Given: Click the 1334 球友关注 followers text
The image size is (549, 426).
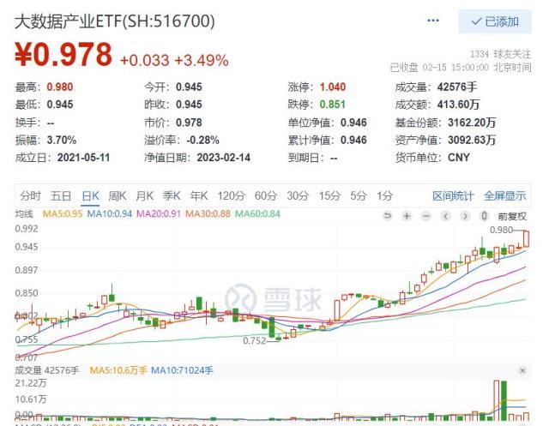Looking at the screenshot, I should click(x=500, y=54).
